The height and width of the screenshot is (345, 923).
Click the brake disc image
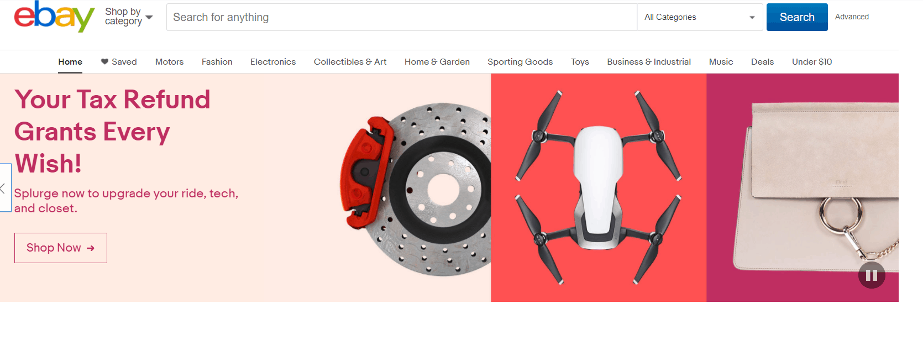pos(415,189)
